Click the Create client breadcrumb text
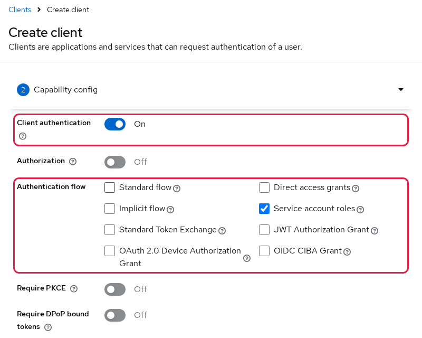This screenshot has height=338, width=422. point(68,10)
